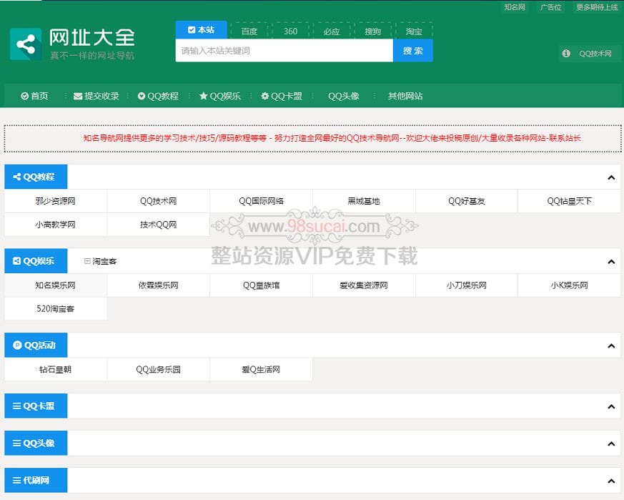The height and width of the screenshot is (500, 624).
Task: Select 淘宝 as the search source
Action: pos(414,31)
